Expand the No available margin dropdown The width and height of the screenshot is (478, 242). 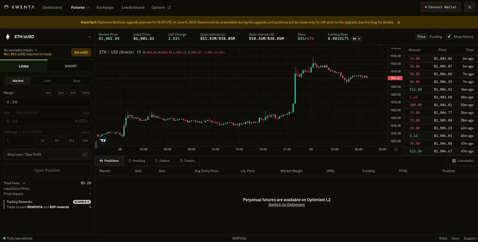(20, 50)
